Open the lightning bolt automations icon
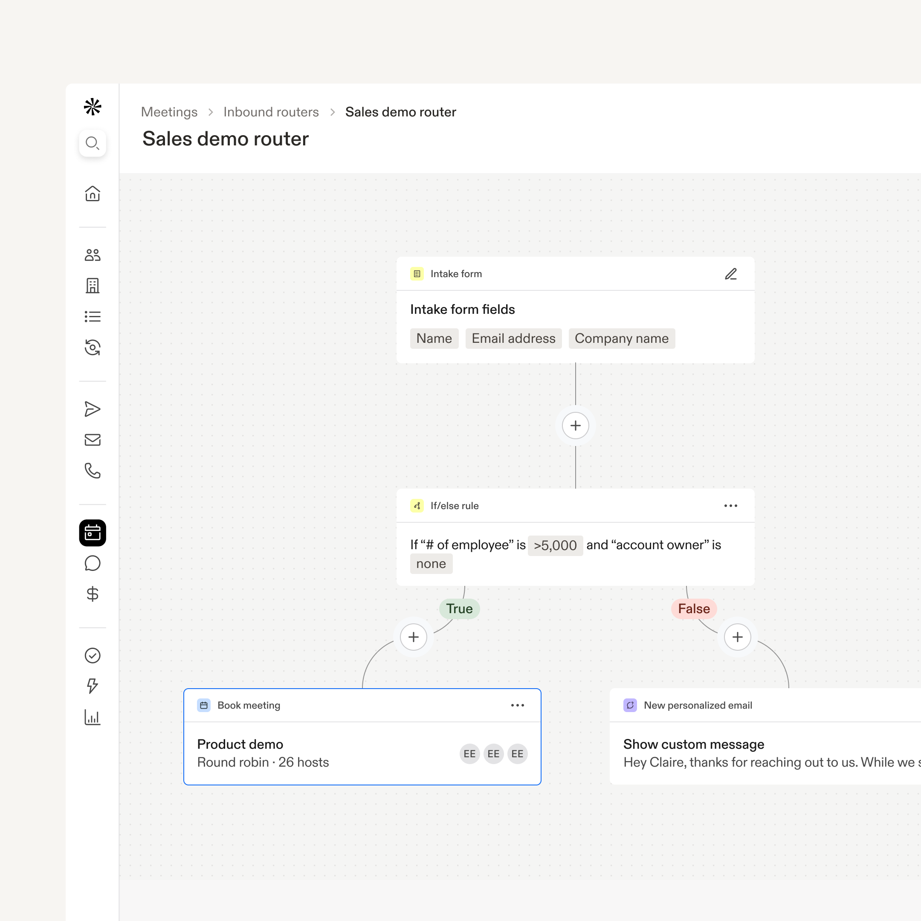921x921 pixels. tap(92, 686)
